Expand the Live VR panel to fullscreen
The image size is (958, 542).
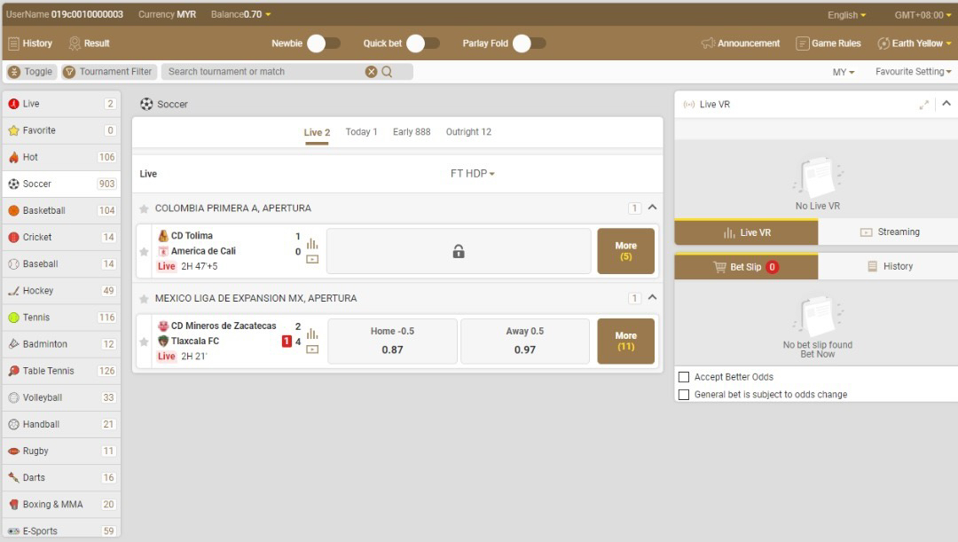click(x=924, y=105)
